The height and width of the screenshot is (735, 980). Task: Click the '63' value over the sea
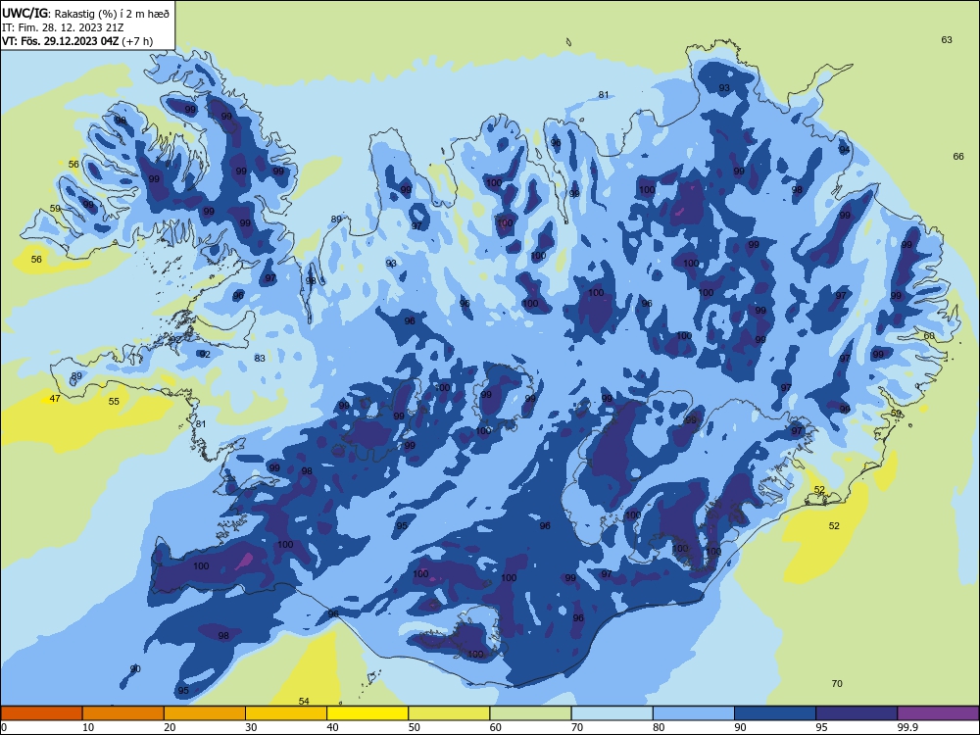[x=947, y=40]
